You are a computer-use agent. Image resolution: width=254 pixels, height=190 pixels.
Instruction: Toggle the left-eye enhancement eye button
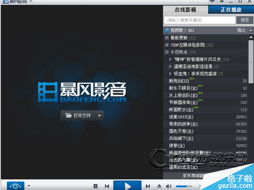[15, 186]
